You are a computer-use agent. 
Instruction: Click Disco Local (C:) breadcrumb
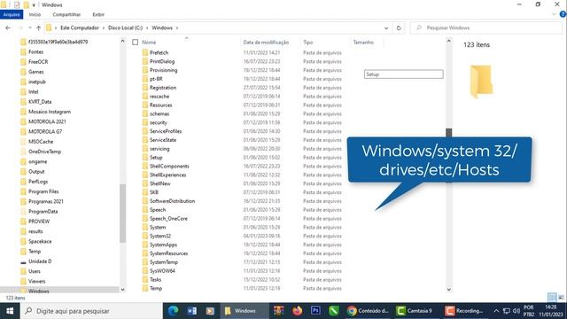point(126,27)
